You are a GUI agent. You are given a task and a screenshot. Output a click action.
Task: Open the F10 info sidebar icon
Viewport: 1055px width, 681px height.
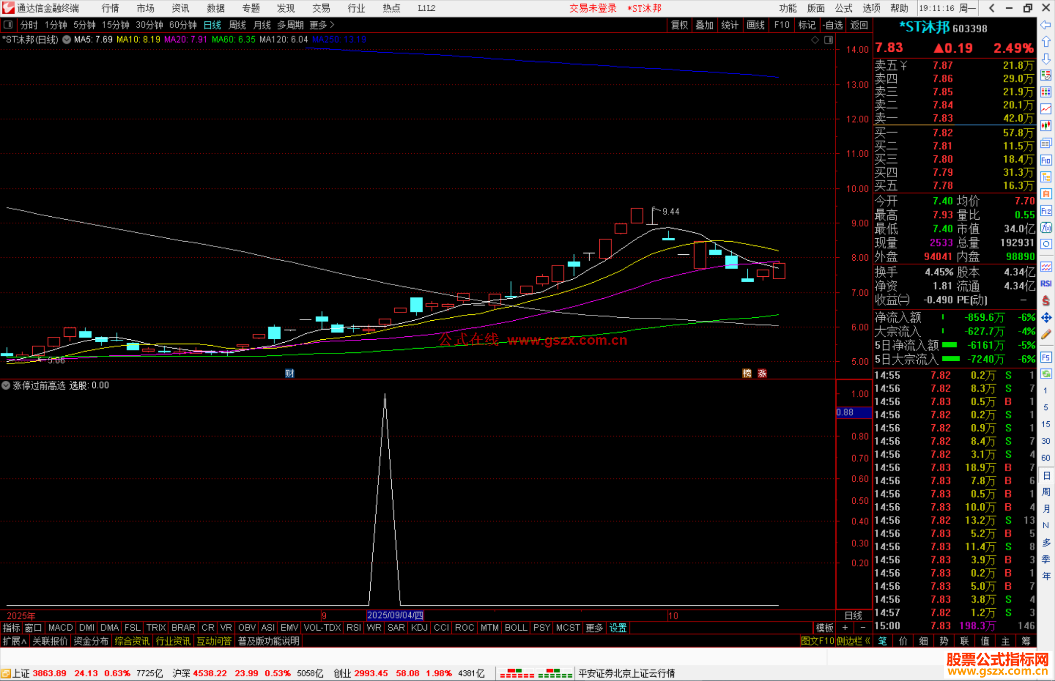click(1046, 160)
